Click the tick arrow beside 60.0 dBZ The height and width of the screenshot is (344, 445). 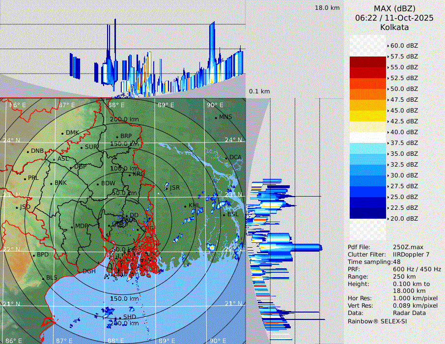388,46
